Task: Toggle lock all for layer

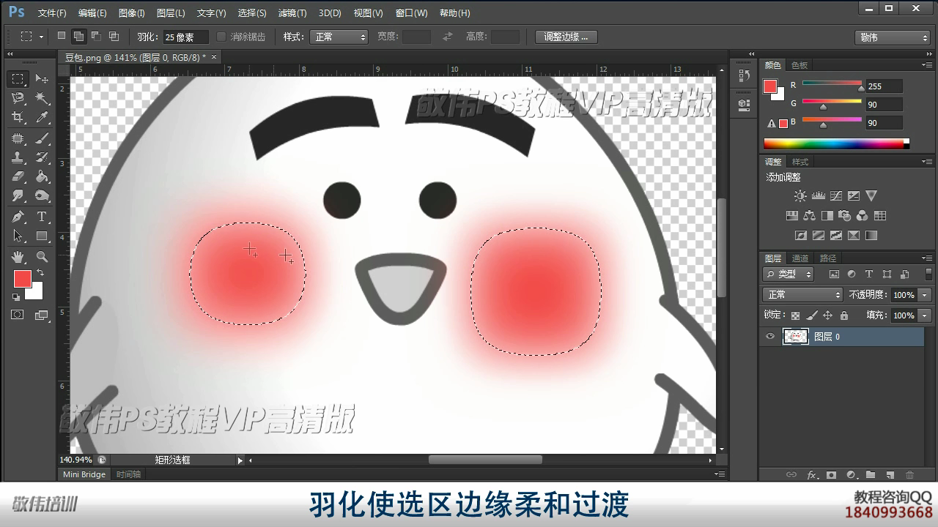Action: coord(844,315)
